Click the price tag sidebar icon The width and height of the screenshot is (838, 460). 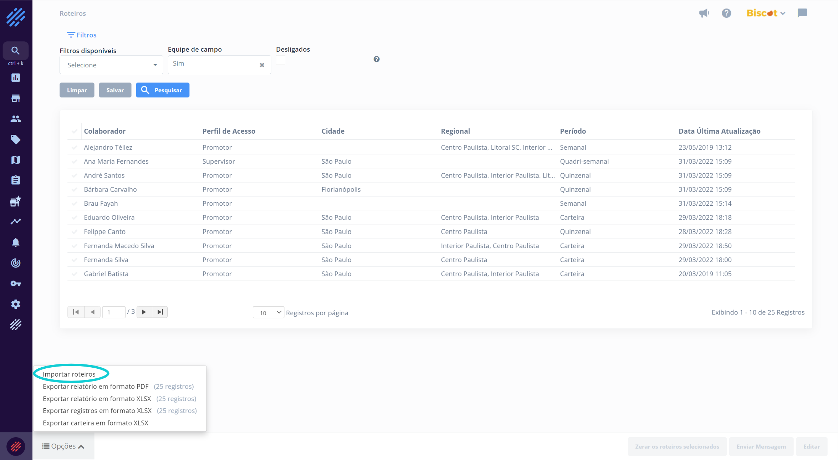(15, 139)
